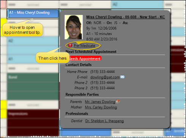Click the red Pre-Medicate alert icon
The image size is (186, 138).
pos(70,45)
